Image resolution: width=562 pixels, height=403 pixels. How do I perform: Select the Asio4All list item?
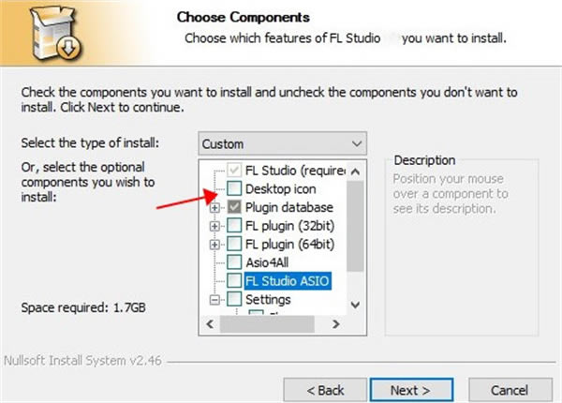coord(267,262)
